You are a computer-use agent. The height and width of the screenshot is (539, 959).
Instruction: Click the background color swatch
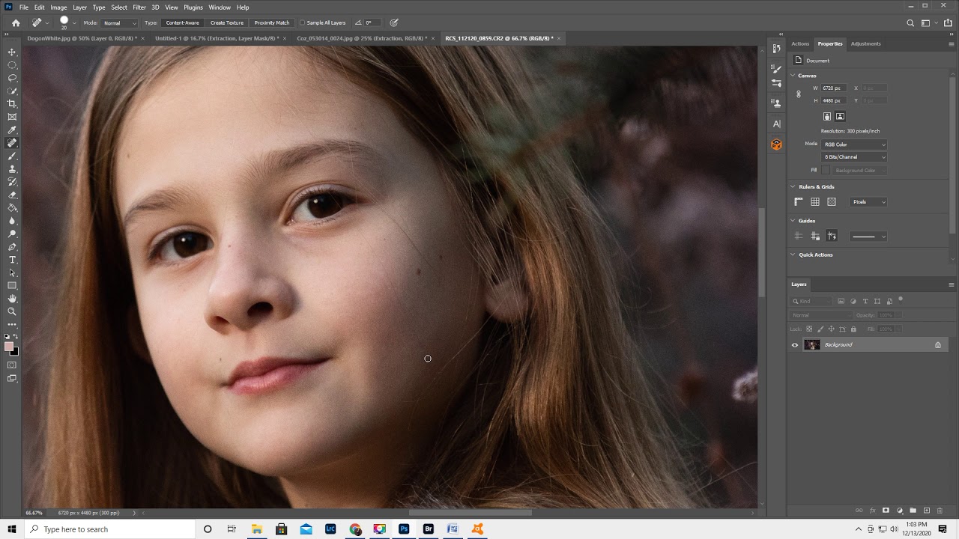[x=15, y=350]
